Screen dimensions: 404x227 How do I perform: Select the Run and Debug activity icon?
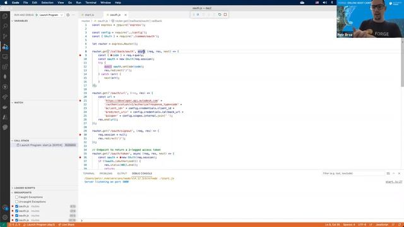click(x=5, y=47)
